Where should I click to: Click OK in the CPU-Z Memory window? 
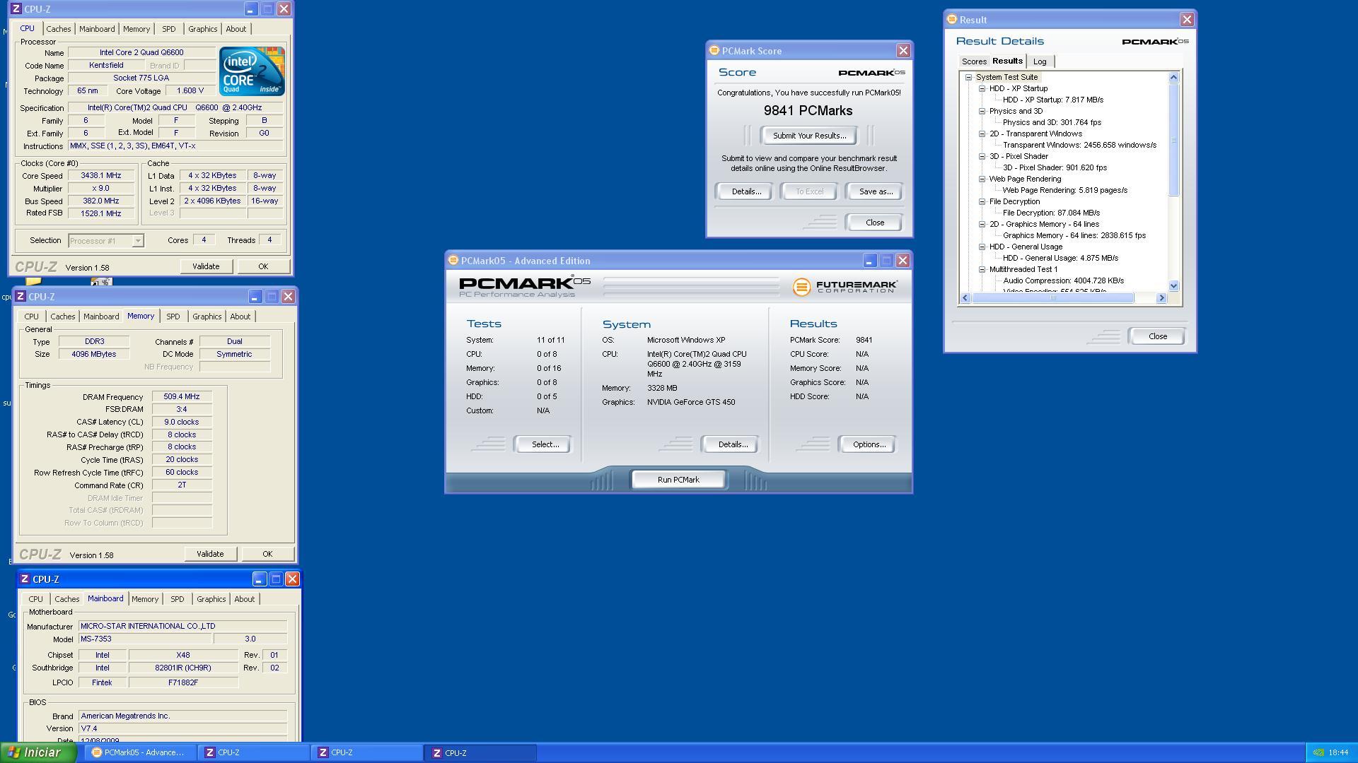pyautogui.click(x=267, y=554)
